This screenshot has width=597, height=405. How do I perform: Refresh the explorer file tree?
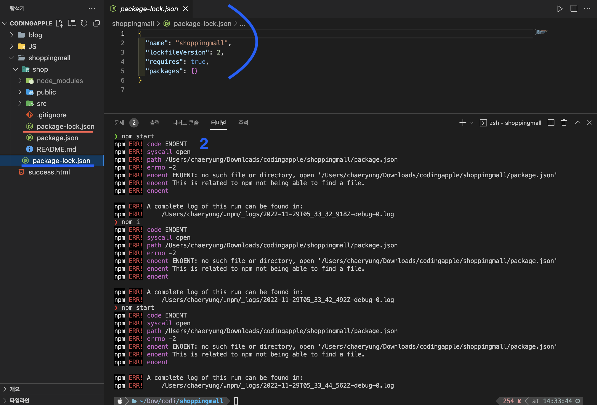[84, 23]
